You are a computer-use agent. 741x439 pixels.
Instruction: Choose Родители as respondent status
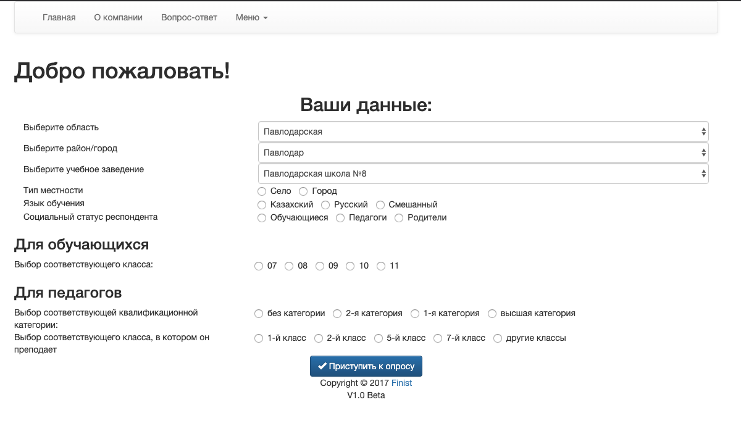[x=398, y=218]
